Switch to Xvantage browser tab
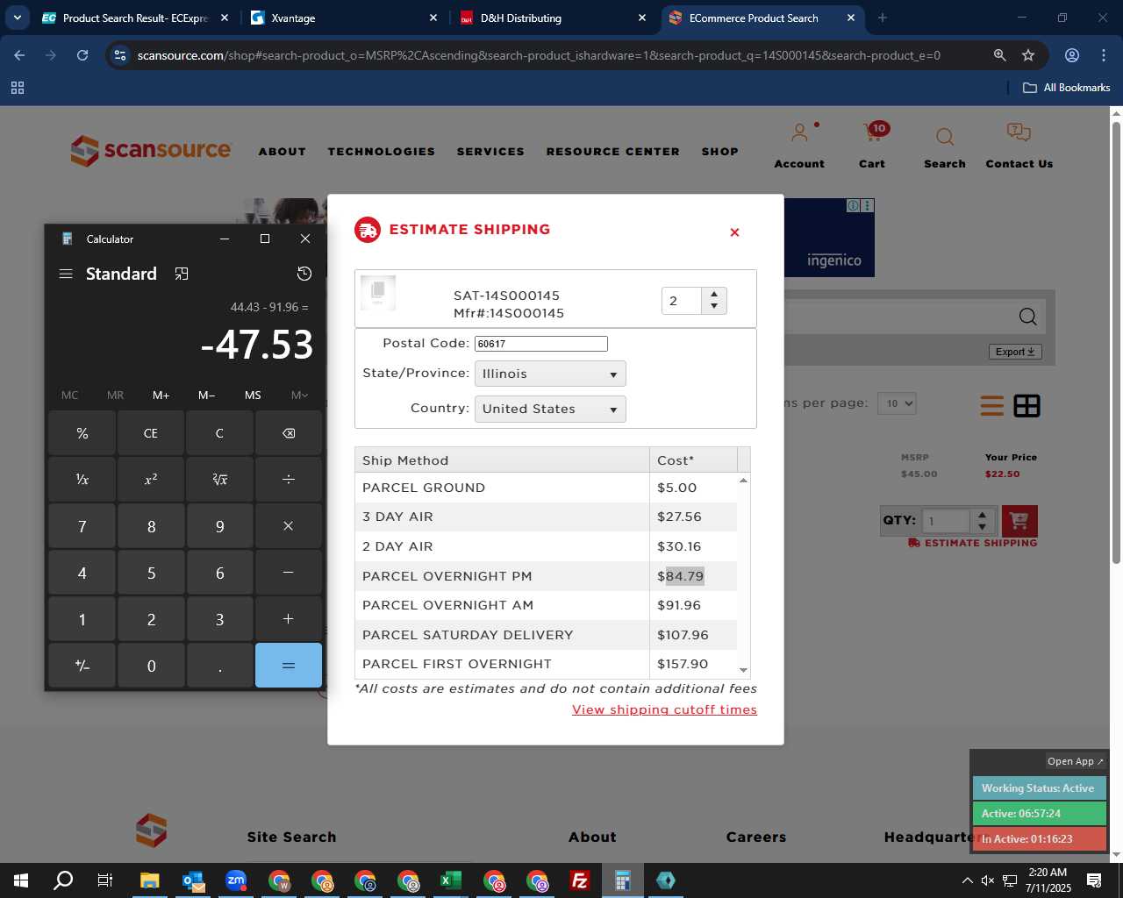1123x898 pixels. coord(342,18)
